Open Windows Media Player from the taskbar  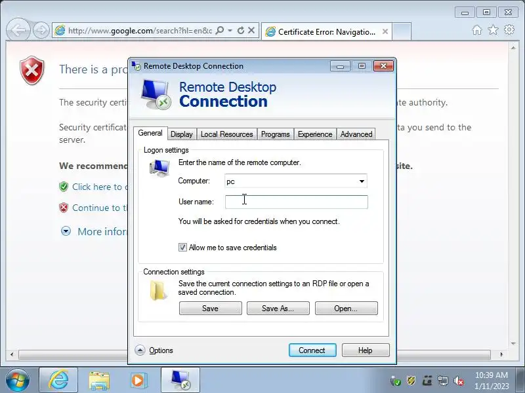point(138,381)
